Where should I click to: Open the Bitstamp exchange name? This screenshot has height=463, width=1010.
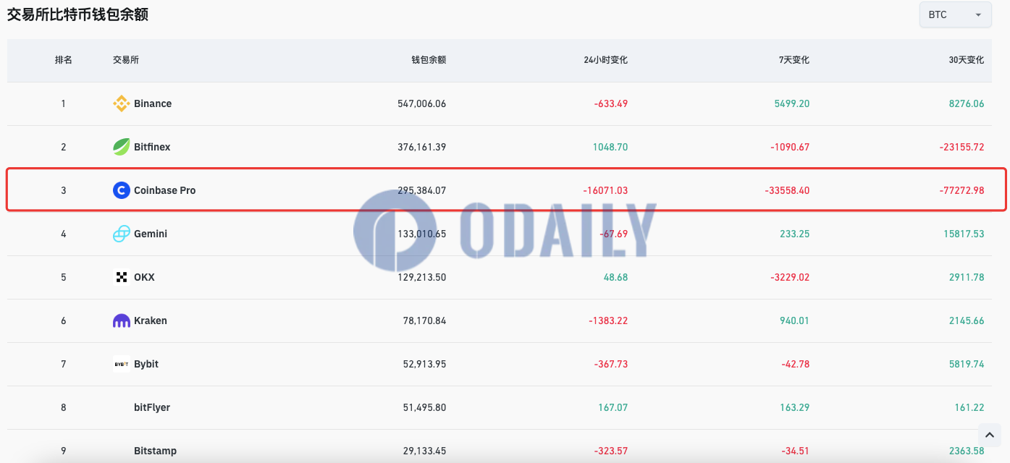155,451
